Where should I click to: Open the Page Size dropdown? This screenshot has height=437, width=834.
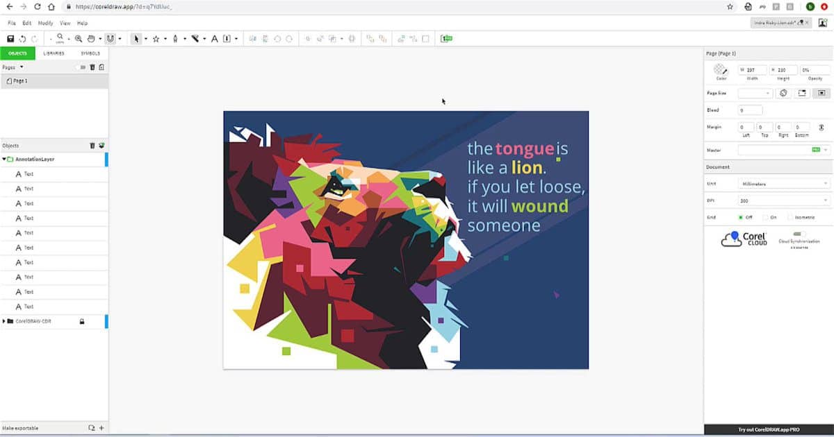coord(755,93)
